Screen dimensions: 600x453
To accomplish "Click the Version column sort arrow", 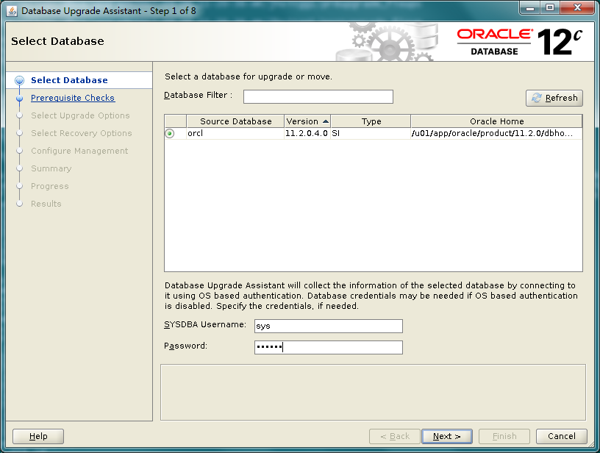I will tap(324, 121).
